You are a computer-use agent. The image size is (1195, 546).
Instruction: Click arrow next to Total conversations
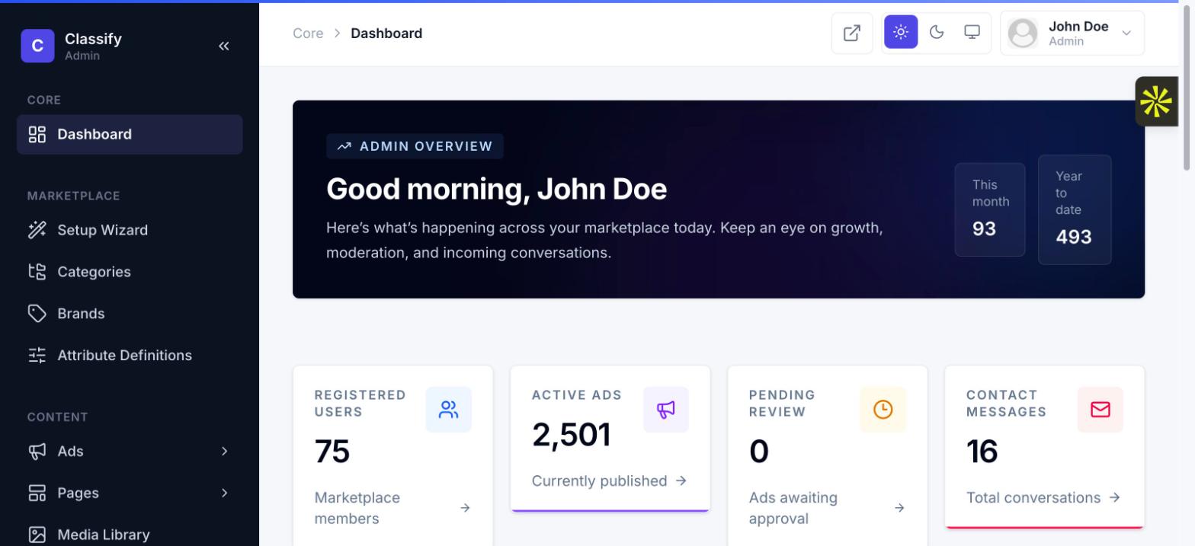point(1115,497)
